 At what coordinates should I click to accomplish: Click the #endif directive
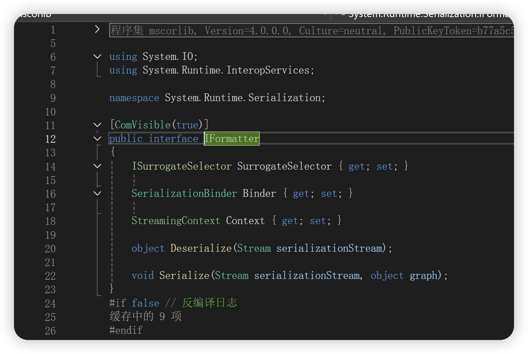point(126,330)
